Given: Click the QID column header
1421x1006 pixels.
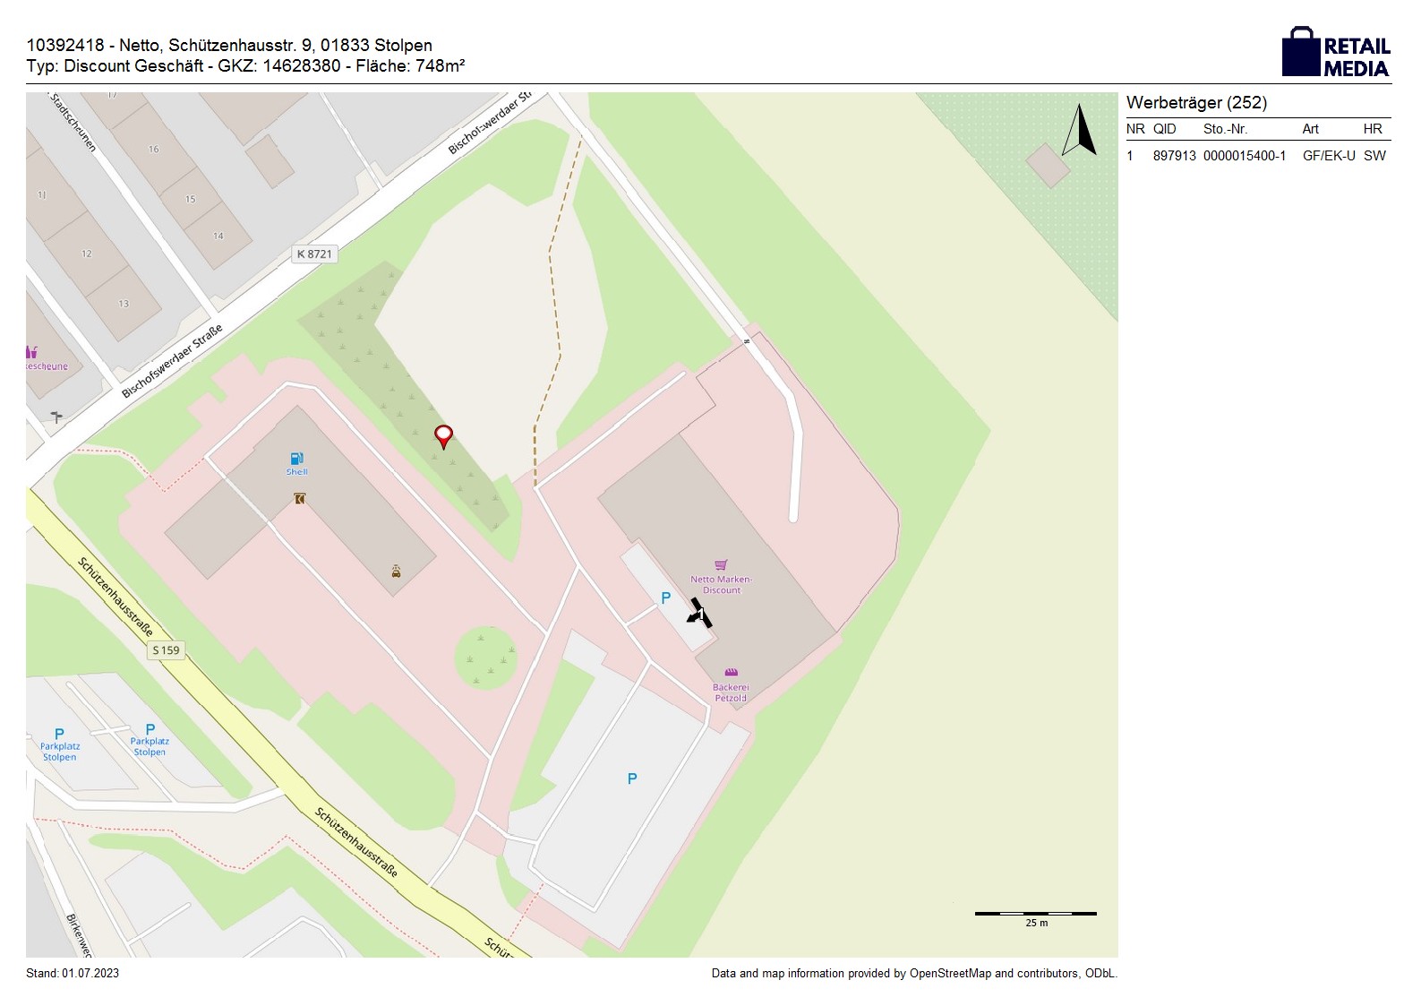Looking at the screenshot, I should (x=1164, y=129).
